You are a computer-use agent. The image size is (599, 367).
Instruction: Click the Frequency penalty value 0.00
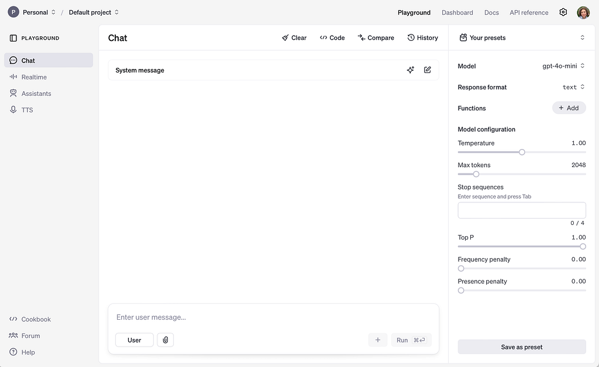[x=579, y=259]
